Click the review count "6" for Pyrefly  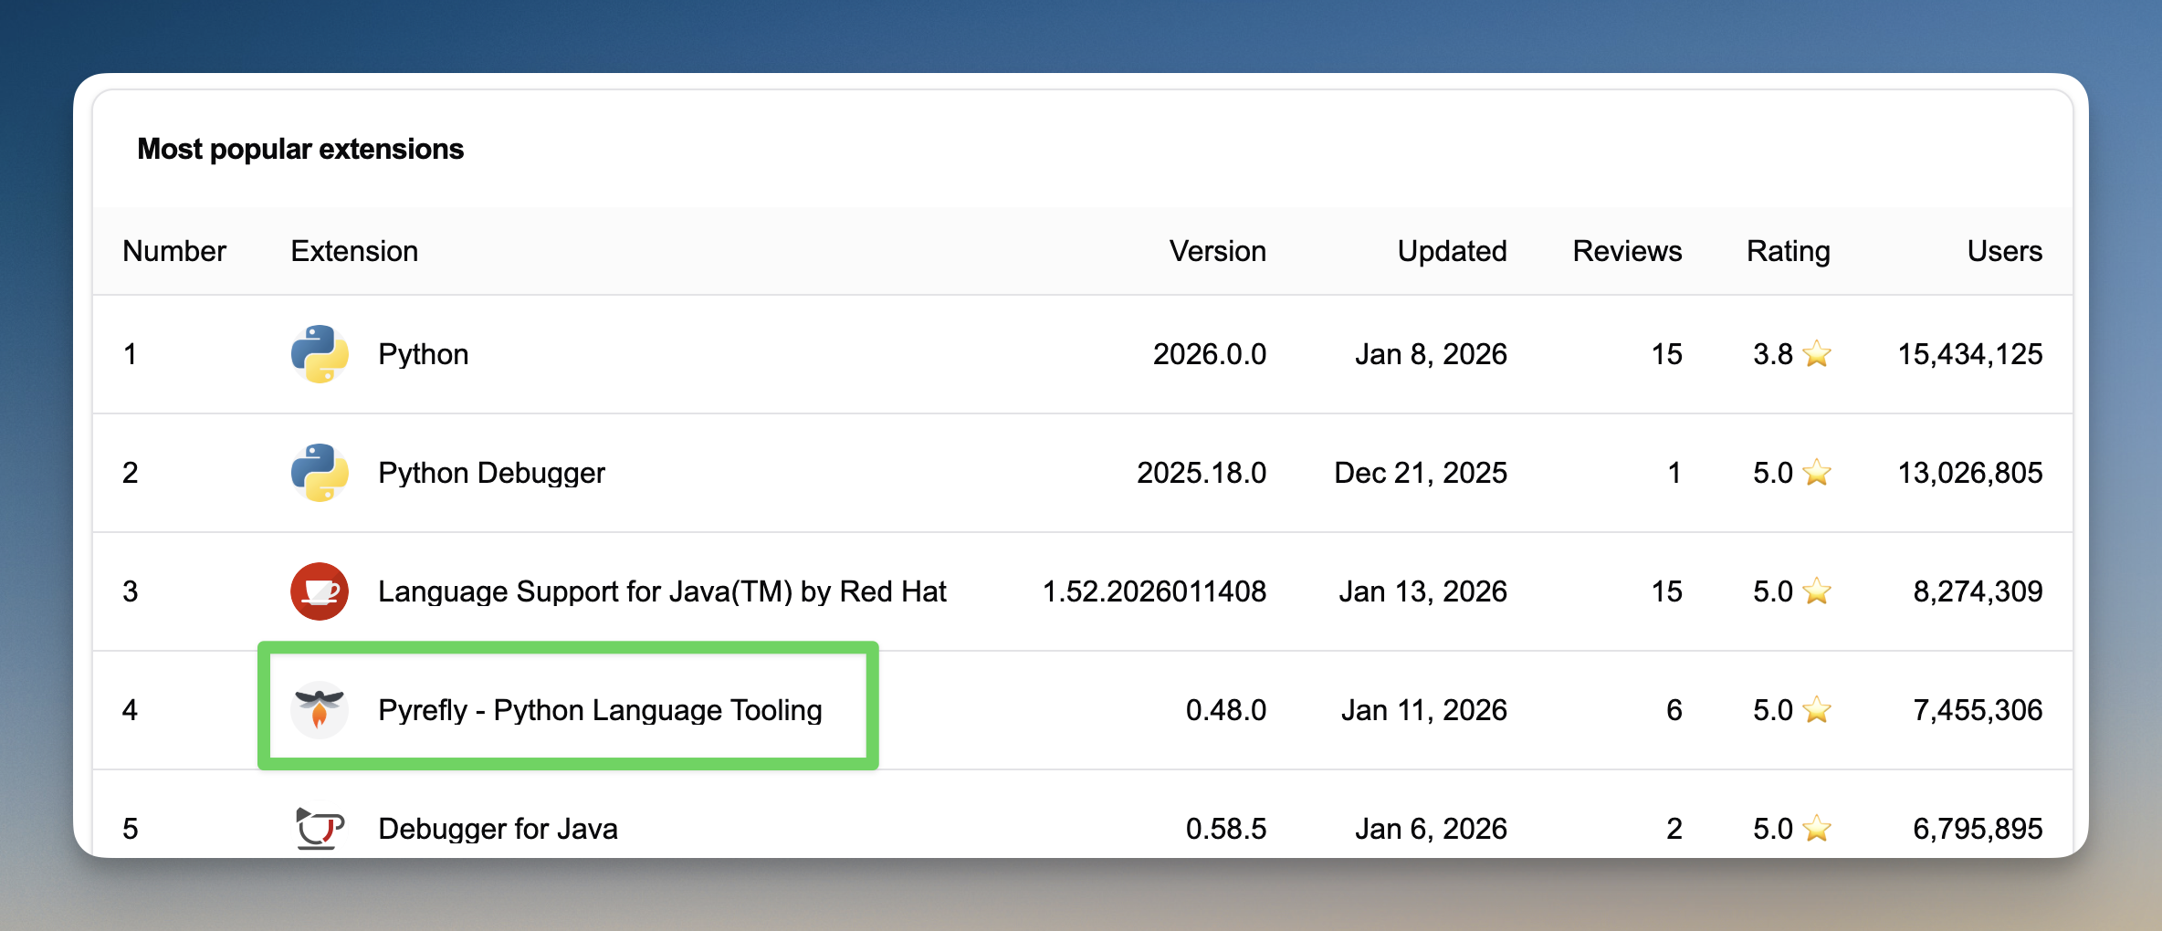pos(1674,710)
